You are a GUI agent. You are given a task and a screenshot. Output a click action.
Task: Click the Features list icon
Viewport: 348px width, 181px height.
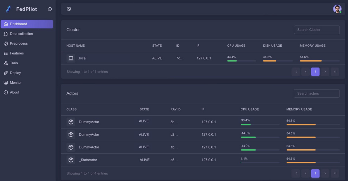pyautogui.click(x=5, y=53)
